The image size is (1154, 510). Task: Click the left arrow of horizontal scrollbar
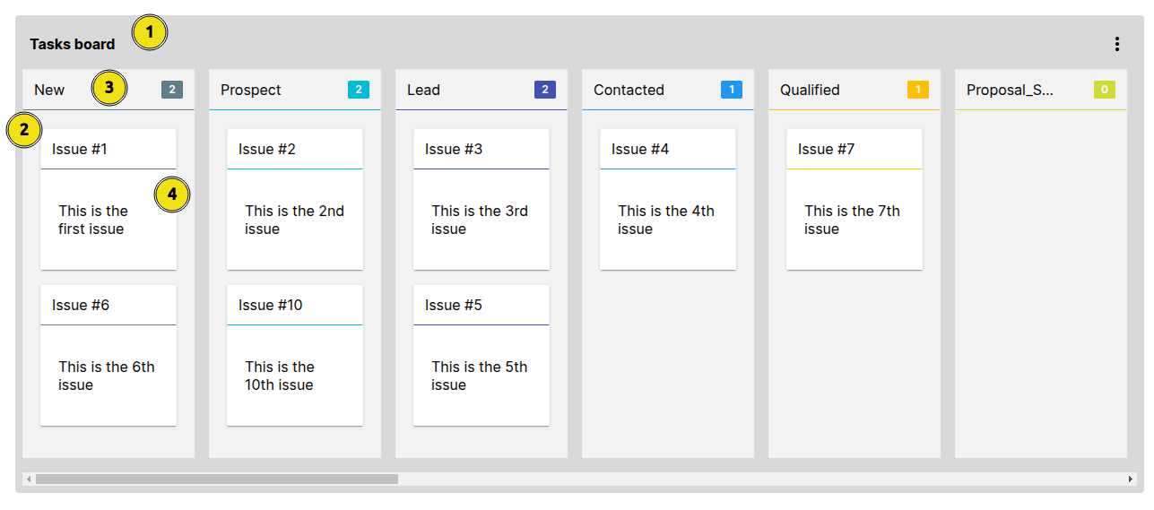point(29,480)
